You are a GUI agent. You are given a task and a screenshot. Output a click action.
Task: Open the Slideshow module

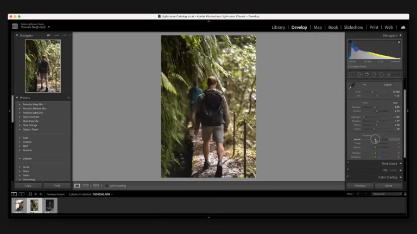pos(353,27)
